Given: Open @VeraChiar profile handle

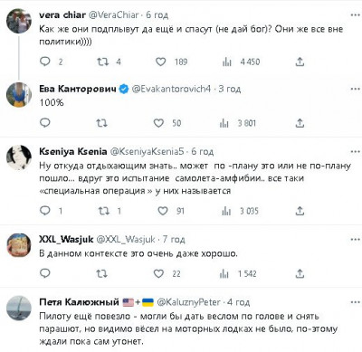Looking at the screenshot, I should pyautogui.click(x=114, y=14).
